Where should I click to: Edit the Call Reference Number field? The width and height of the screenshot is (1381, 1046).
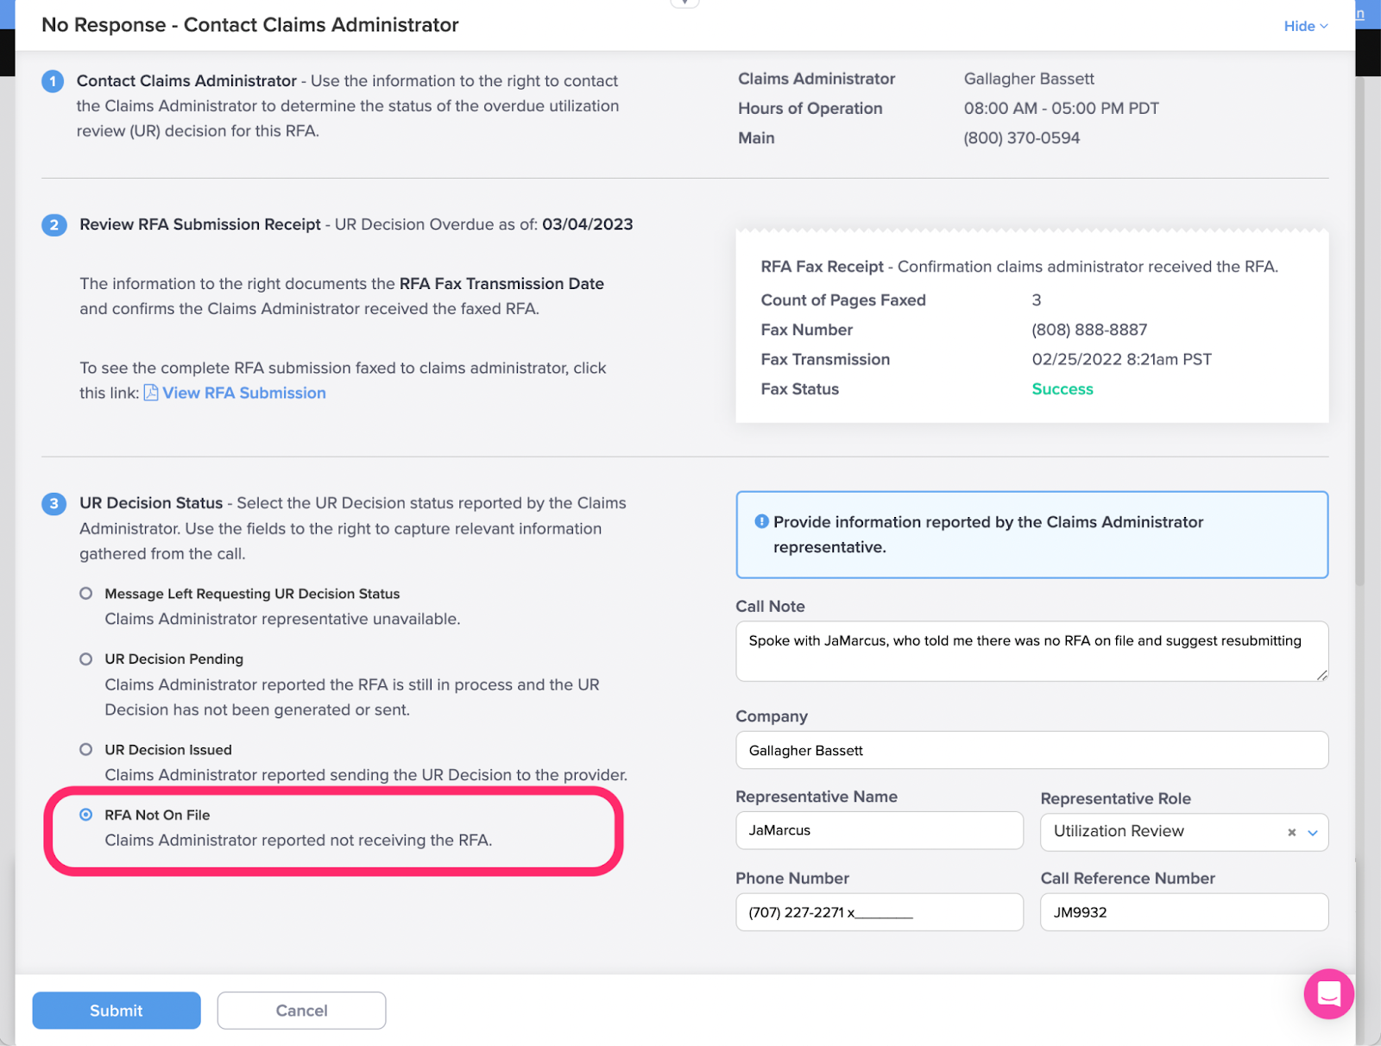pos(1184,912)
